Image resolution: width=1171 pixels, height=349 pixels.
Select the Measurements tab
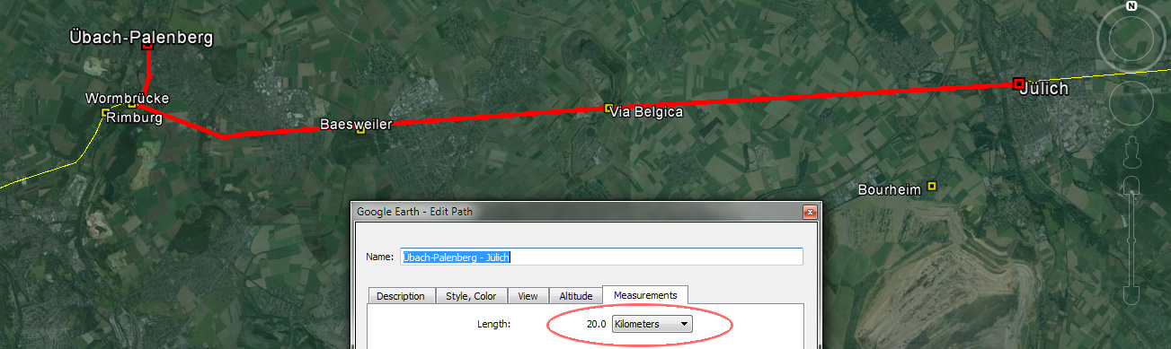pos(645,294)
